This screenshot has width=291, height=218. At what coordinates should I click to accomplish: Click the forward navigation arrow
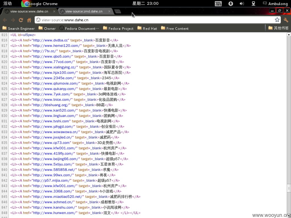(x=13, y=20)
